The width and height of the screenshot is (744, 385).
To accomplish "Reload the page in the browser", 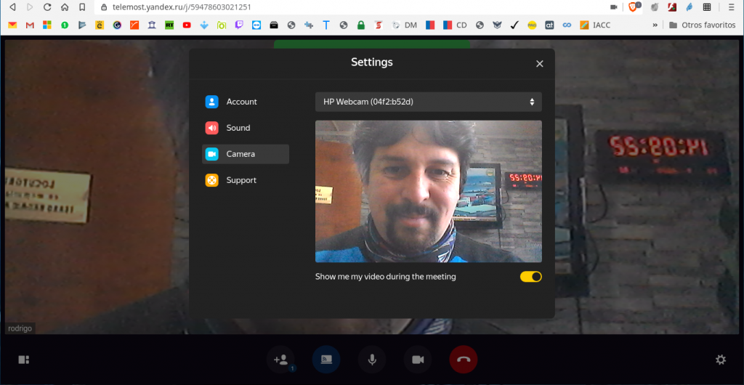I will [x=47, y=7].
